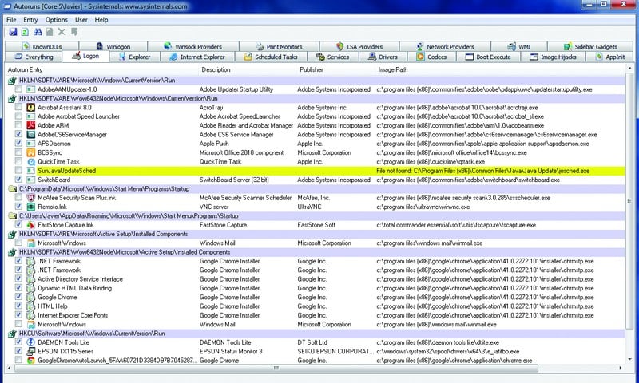Open the Sidebar Gadgets tab
Image resolution: width=639 pixels, height=383 pixels.
point(590,46)
